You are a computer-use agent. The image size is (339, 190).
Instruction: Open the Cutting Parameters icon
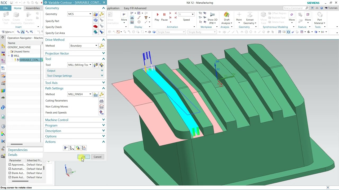101,101
